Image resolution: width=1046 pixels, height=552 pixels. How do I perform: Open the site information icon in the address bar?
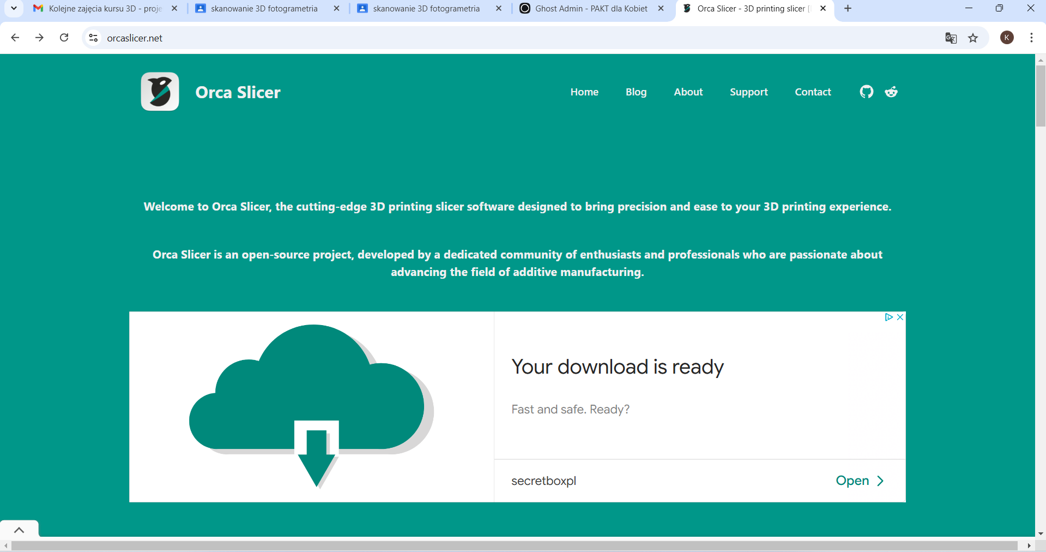(x=94, y=38)
